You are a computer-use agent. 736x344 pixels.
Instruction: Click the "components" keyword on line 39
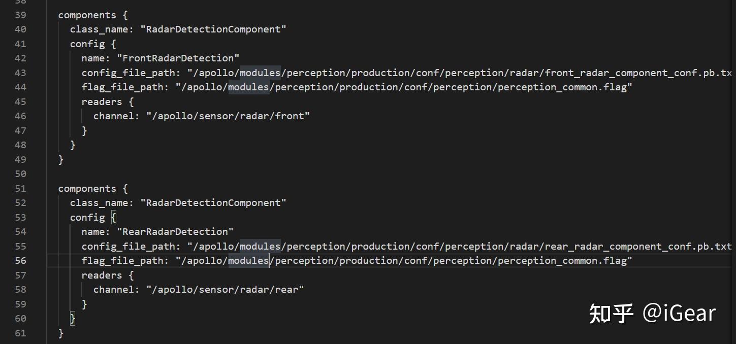click(x=87, y=15)
